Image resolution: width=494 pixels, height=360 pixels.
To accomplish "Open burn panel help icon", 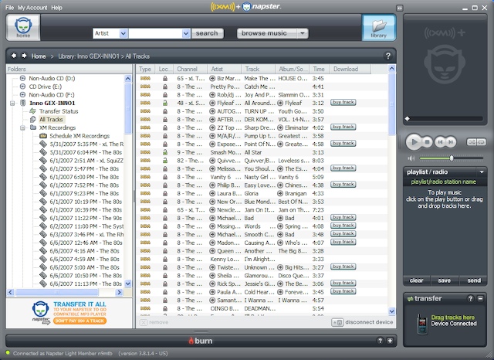I will [x=380, y=341].
